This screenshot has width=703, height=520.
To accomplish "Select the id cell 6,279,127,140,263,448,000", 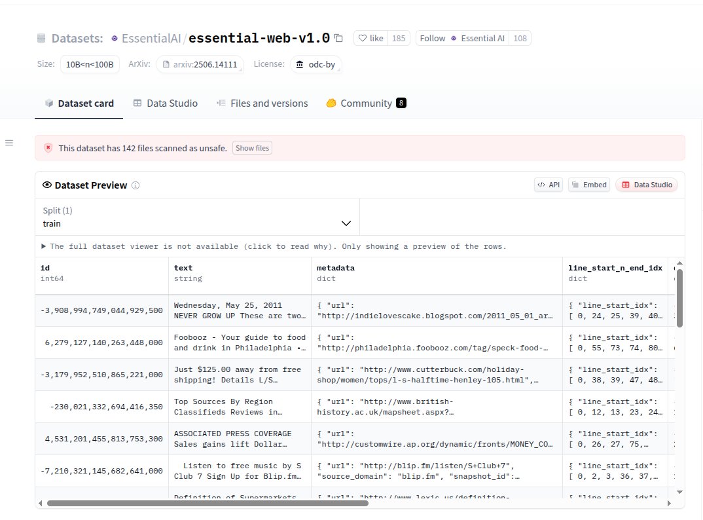I will pos(101,343).
